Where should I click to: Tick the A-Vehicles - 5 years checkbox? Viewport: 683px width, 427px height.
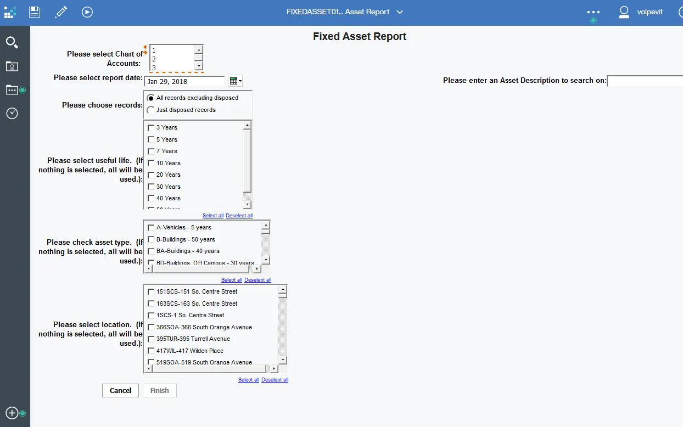click(151, 228)
